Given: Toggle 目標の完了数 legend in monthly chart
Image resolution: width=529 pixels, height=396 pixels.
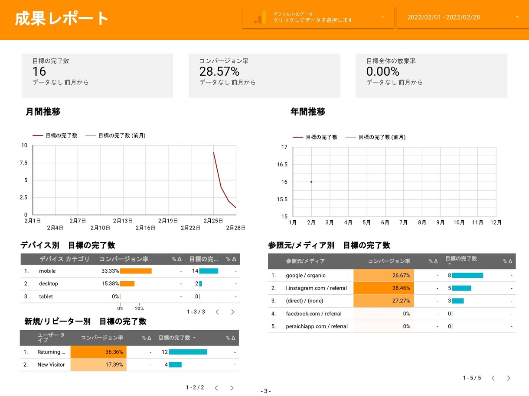Looking at the screenshot, I should (x=56, y=135).
